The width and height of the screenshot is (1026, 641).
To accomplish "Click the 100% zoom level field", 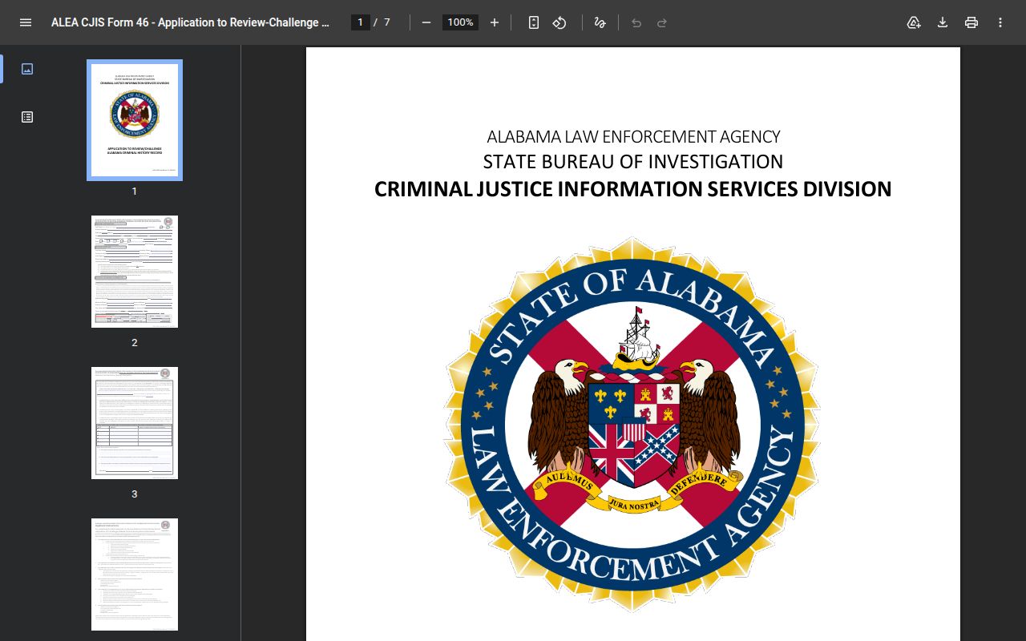I will pos(460,22).
